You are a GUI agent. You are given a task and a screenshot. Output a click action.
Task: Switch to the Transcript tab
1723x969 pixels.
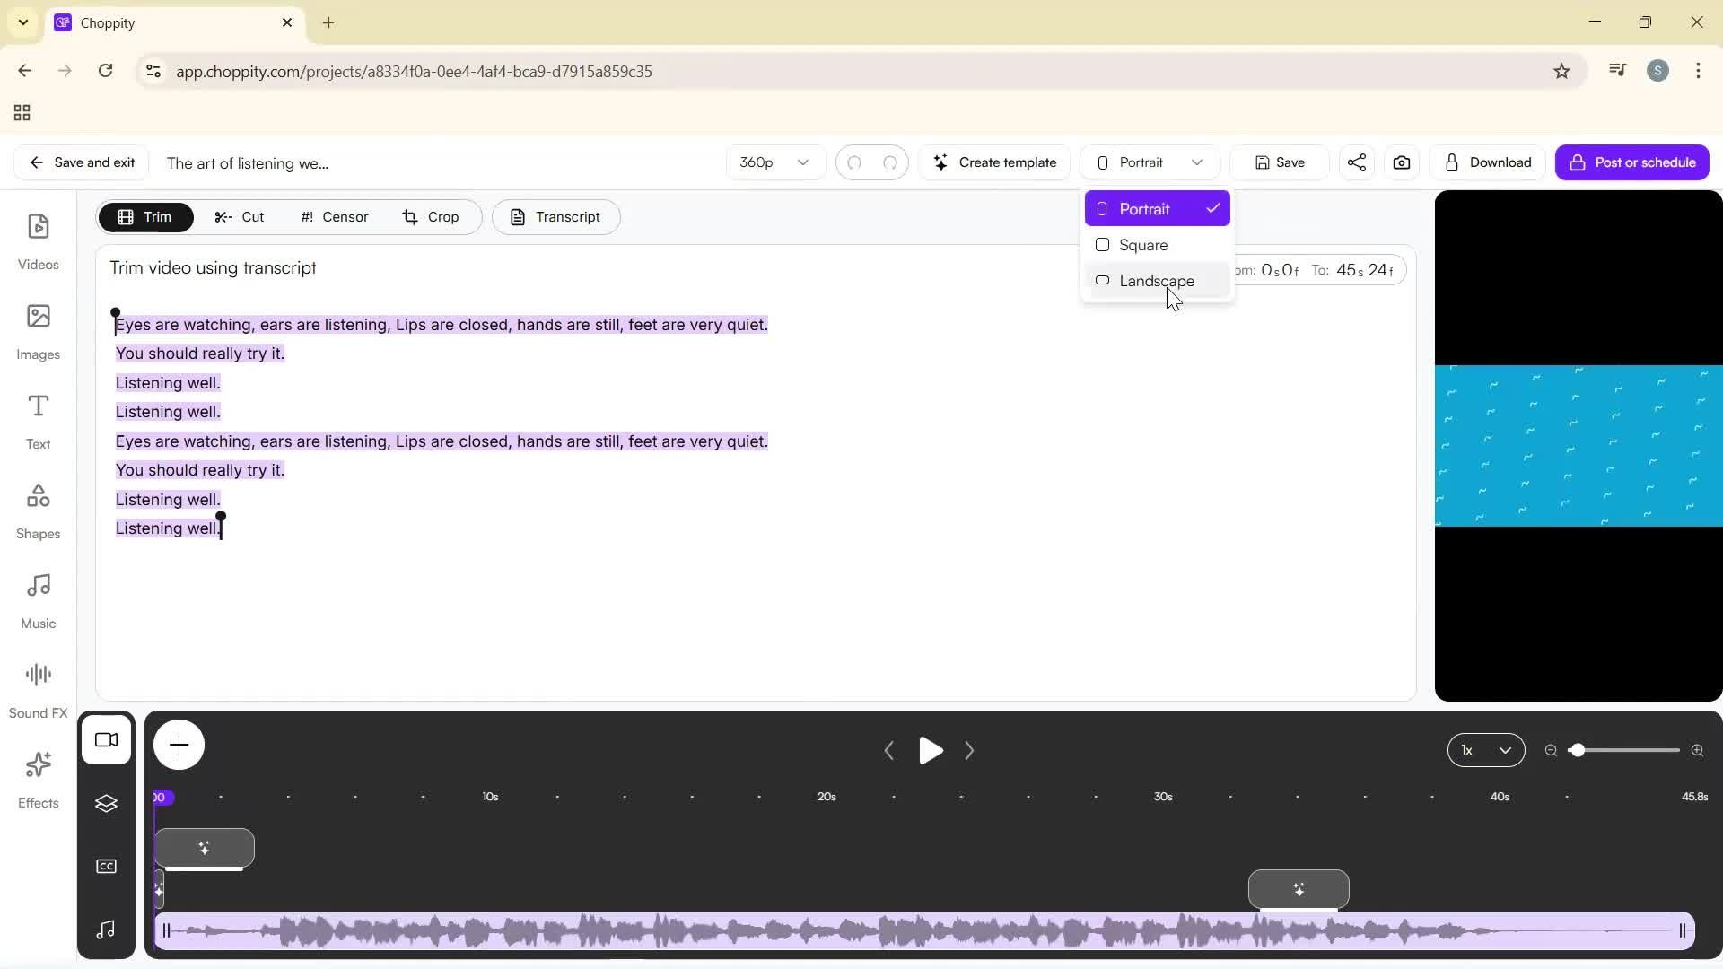pos(555,216)
